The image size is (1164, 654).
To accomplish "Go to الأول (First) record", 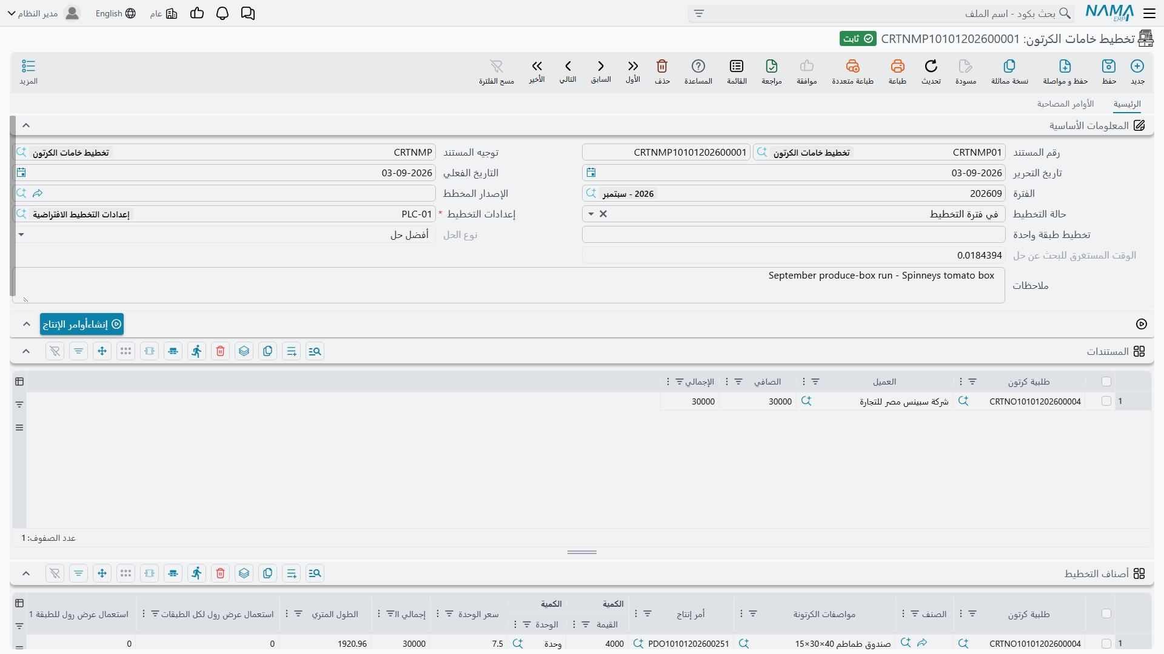I will (633, 66).
